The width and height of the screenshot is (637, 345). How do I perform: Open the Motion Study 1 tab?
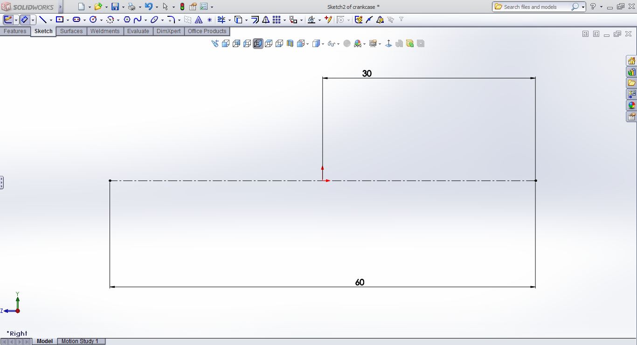pos(81,341)
